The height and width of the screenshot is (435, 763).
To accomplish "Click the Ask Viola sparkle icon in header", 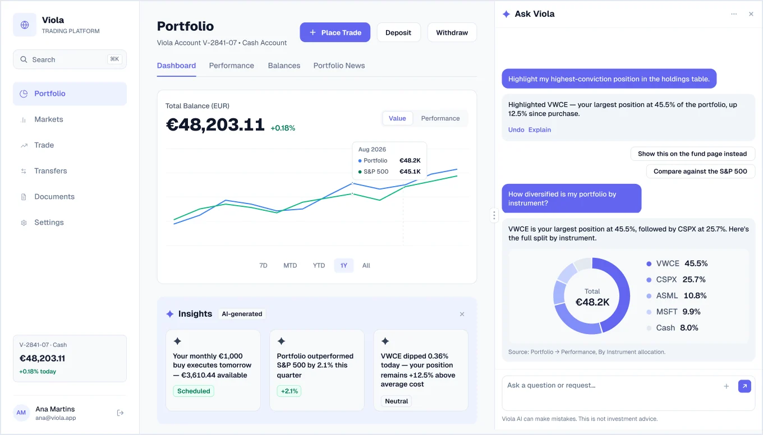I will point(506,14).
